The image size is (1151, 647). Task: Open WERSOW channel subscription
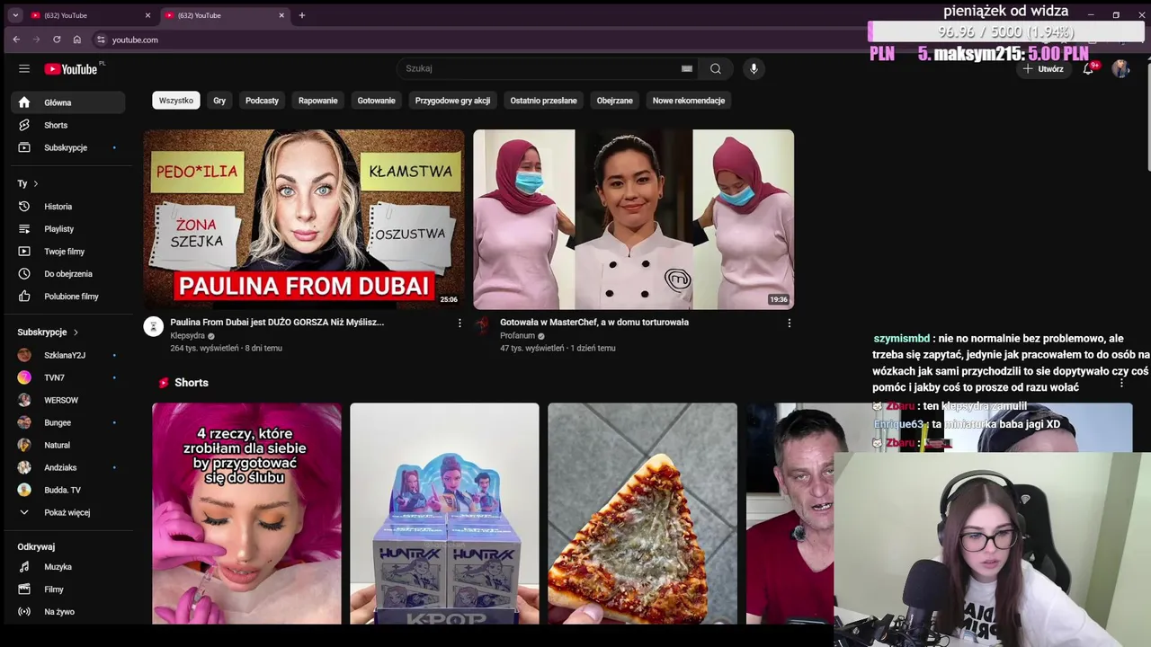(x=68, y=400)
